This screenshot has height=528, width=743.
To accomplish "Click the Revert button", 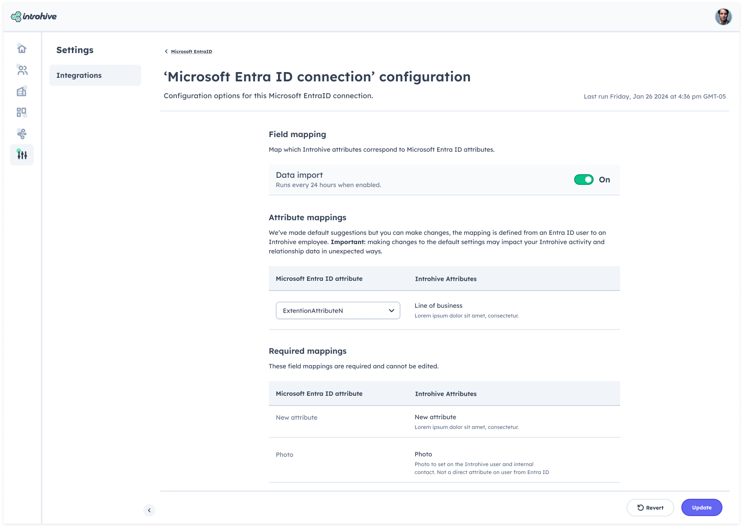I will tap(650, 508).
